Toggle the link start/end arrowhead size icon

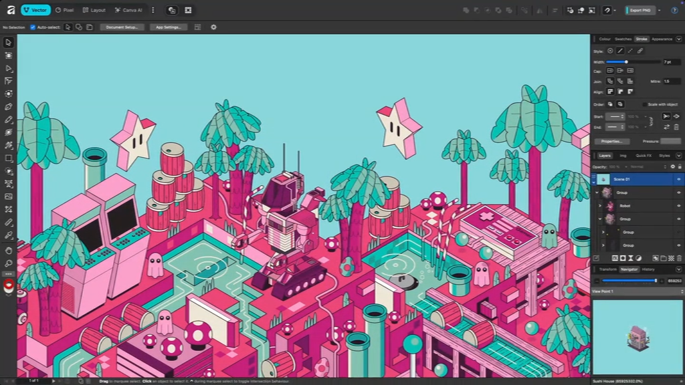coord(652,122)
